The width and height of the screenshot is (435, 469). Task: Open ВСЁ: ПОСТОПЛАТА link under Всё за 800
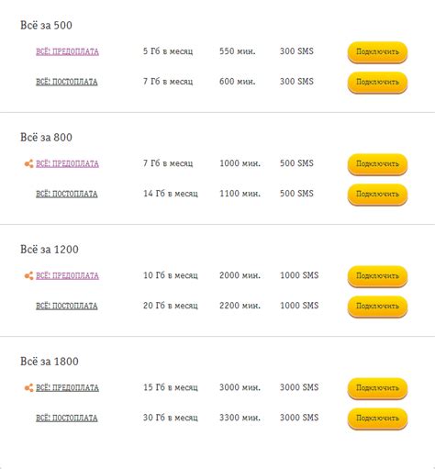click(67, 194)
